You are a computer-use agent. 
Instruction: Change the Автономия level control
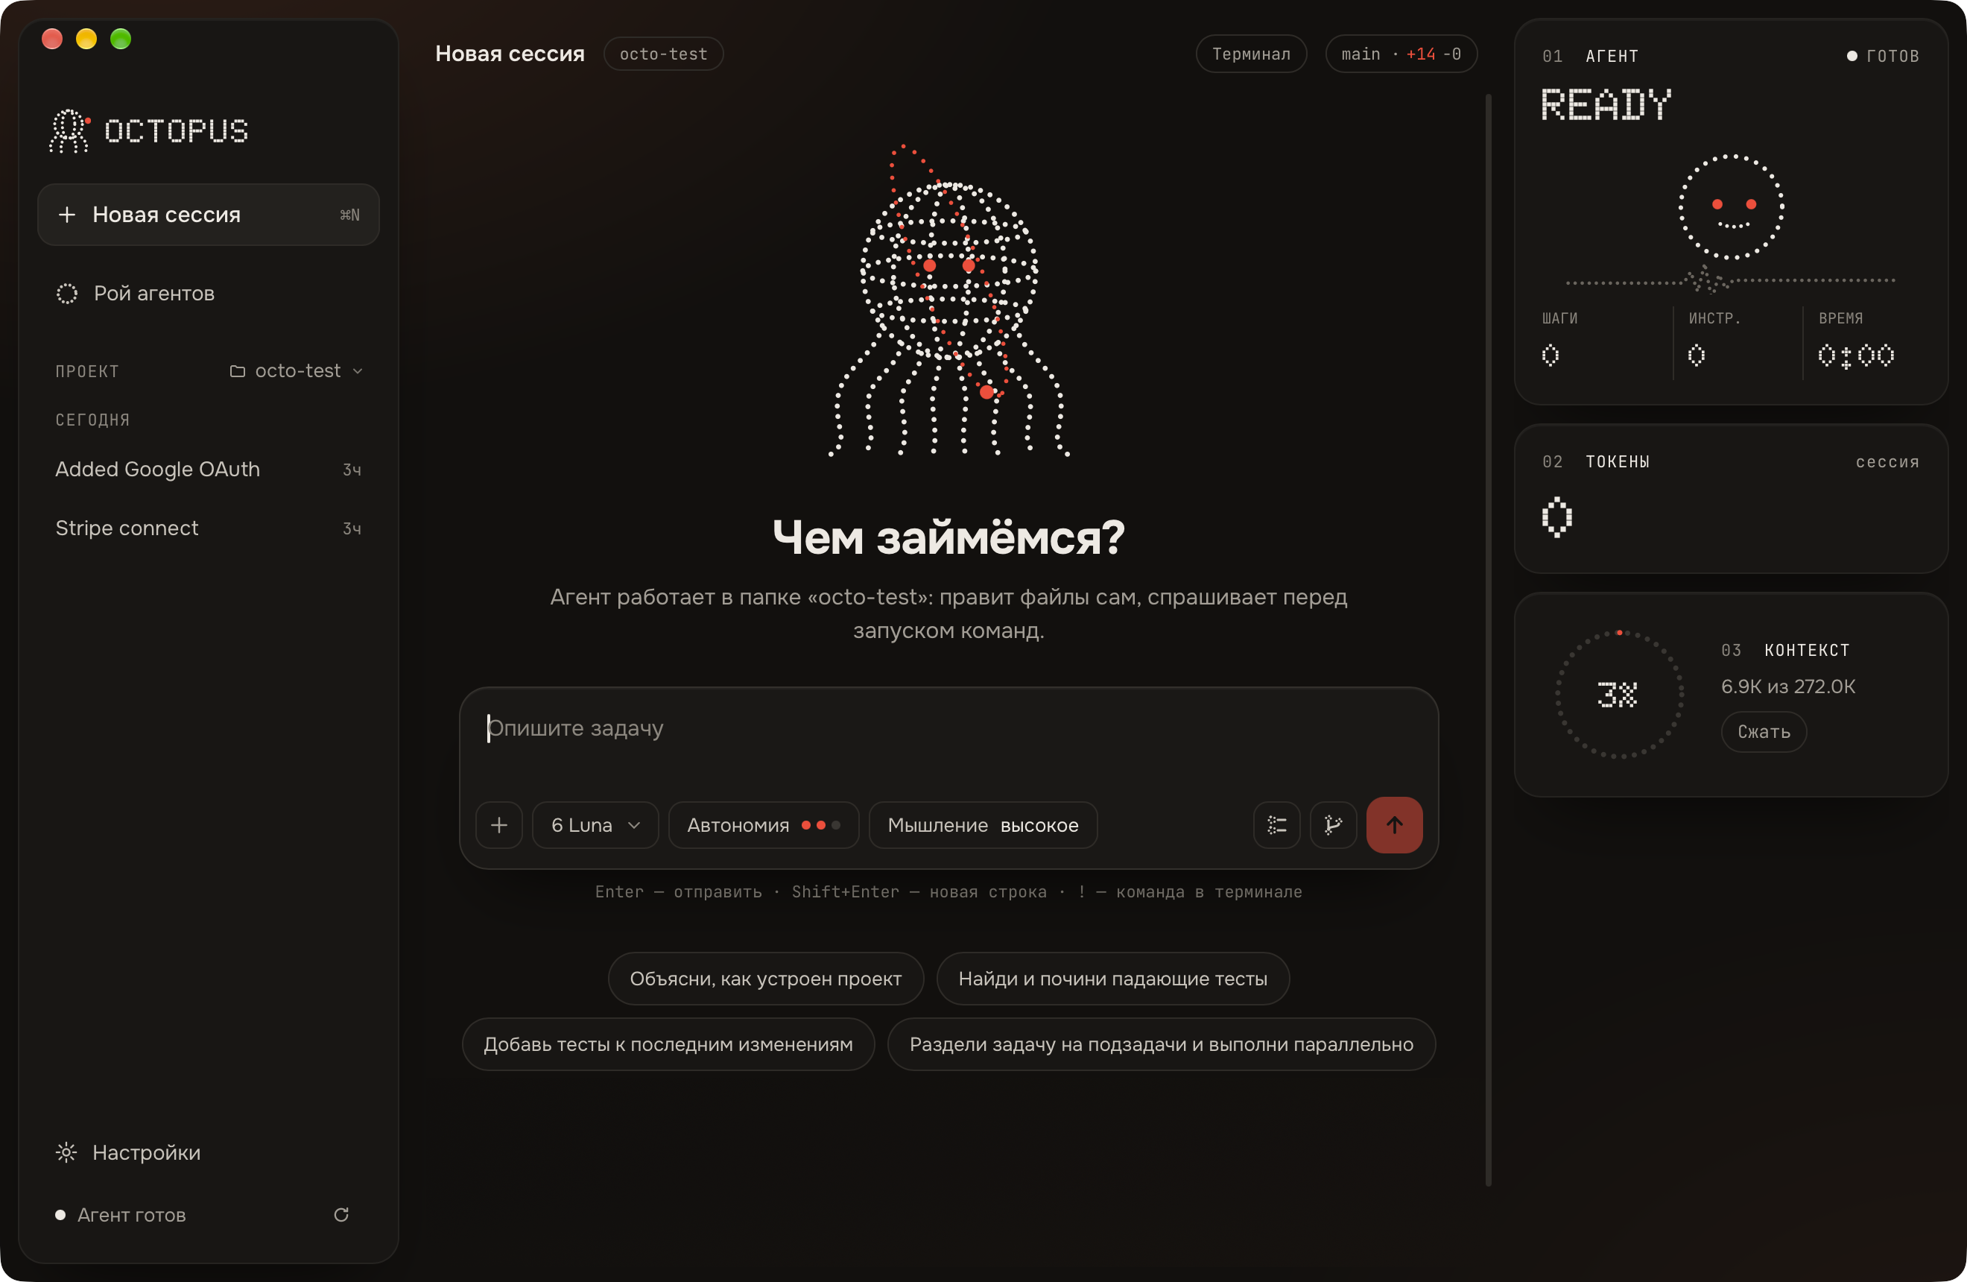[x=764, y=825]
